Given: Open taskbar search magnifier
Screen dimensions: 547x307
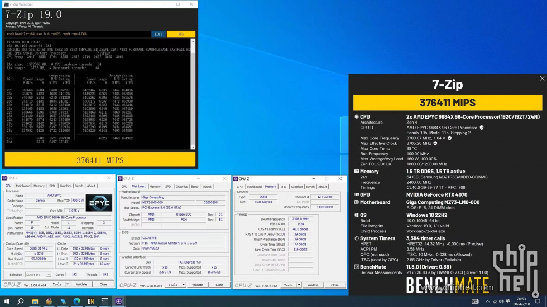Looking at the screenshot, I should point(21,301).
